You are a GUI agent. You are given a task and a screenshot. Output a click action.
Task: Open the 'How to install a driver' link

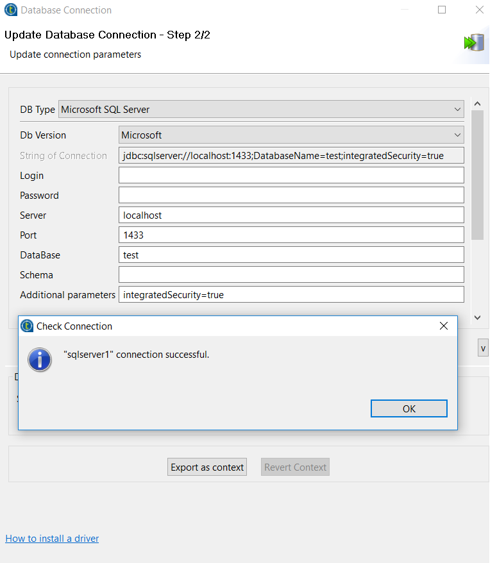point(52,539)
